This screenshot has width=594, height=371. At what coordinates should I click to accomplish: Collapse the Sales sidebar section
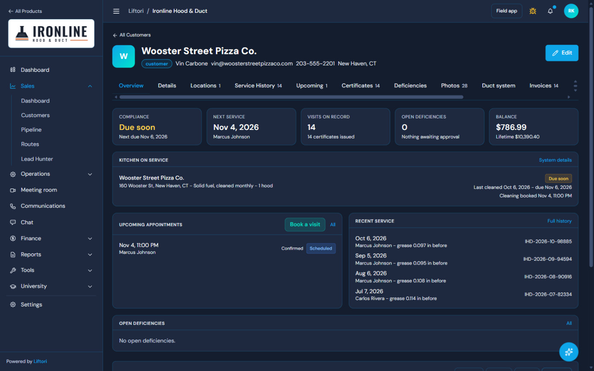(x=51, y=86)
